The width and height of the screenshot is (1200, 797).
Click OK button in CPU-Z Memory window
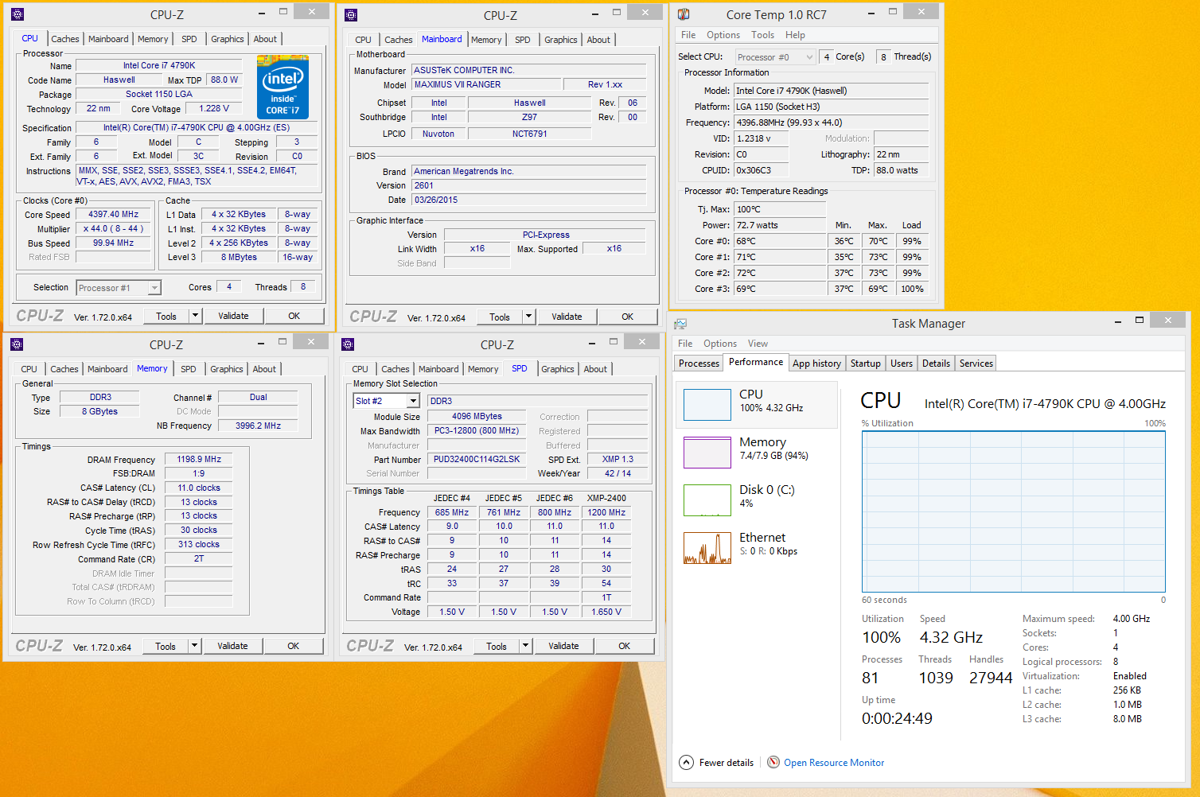tap(294, 646)
